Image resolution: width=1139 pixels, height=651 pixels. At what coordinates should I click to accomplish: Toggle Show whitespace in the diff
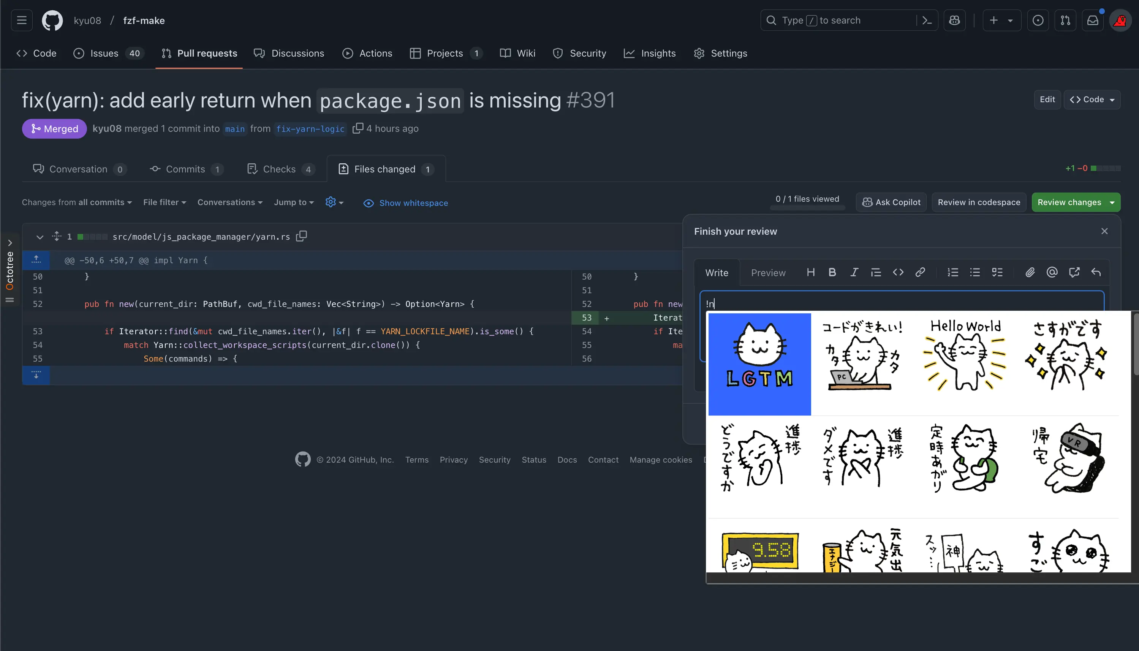[405, 202]
